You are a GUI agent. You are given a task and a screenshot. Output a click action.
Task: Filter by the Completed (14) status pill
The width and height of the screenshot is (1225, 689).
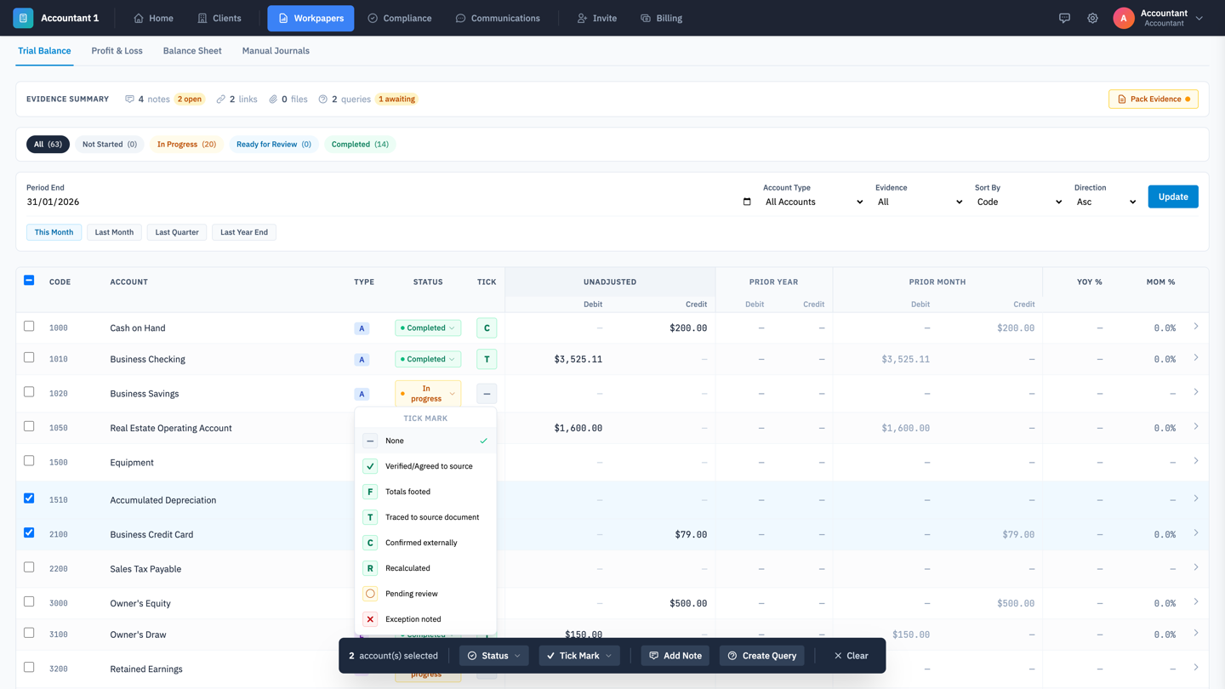coord(360,145)
